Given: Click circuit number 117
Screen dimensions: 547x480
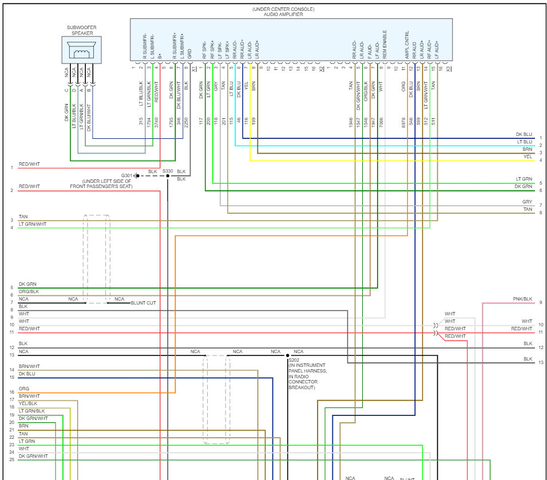Looking at the screenshot, I should click(201, 121).
